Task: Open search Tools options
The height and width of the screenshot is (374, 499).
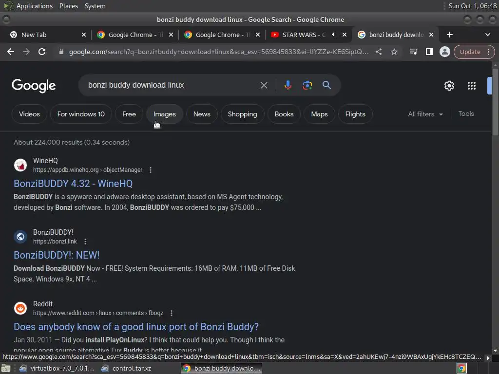Action: (466, 114)
